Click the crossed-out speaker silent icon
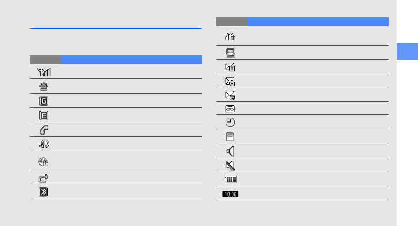The height and width of the screenshot is (226, 418). coord(231,165)
